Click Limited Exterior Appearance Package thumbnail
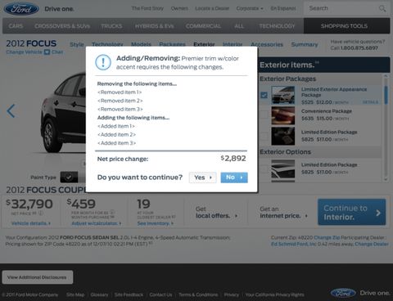Screen dimensions: 393x301 [x=283, y=95]
